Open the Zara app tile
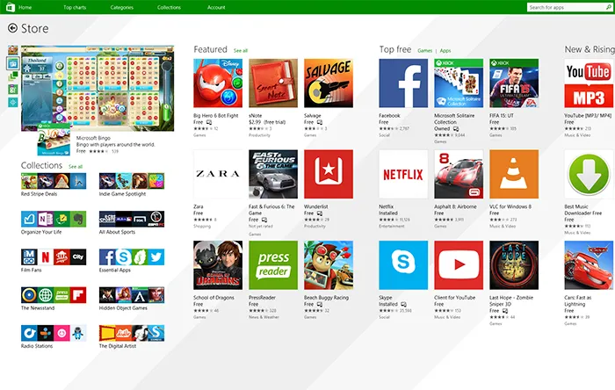 [x=218, y=174]
